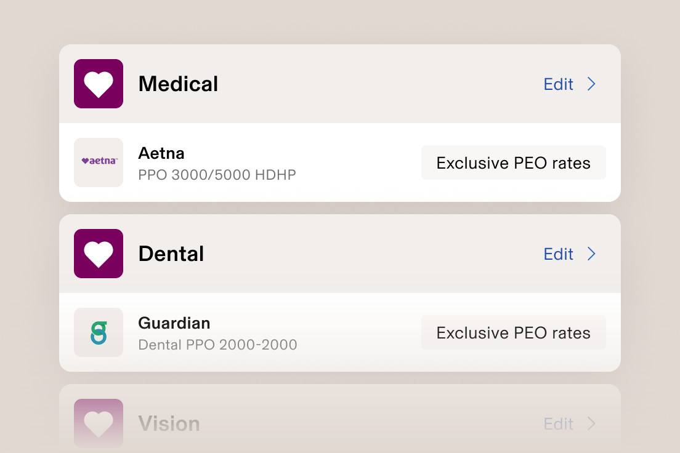Select the Dental section heading
Viewport: 680px width, 453px height.
click(x=171, y=254)
